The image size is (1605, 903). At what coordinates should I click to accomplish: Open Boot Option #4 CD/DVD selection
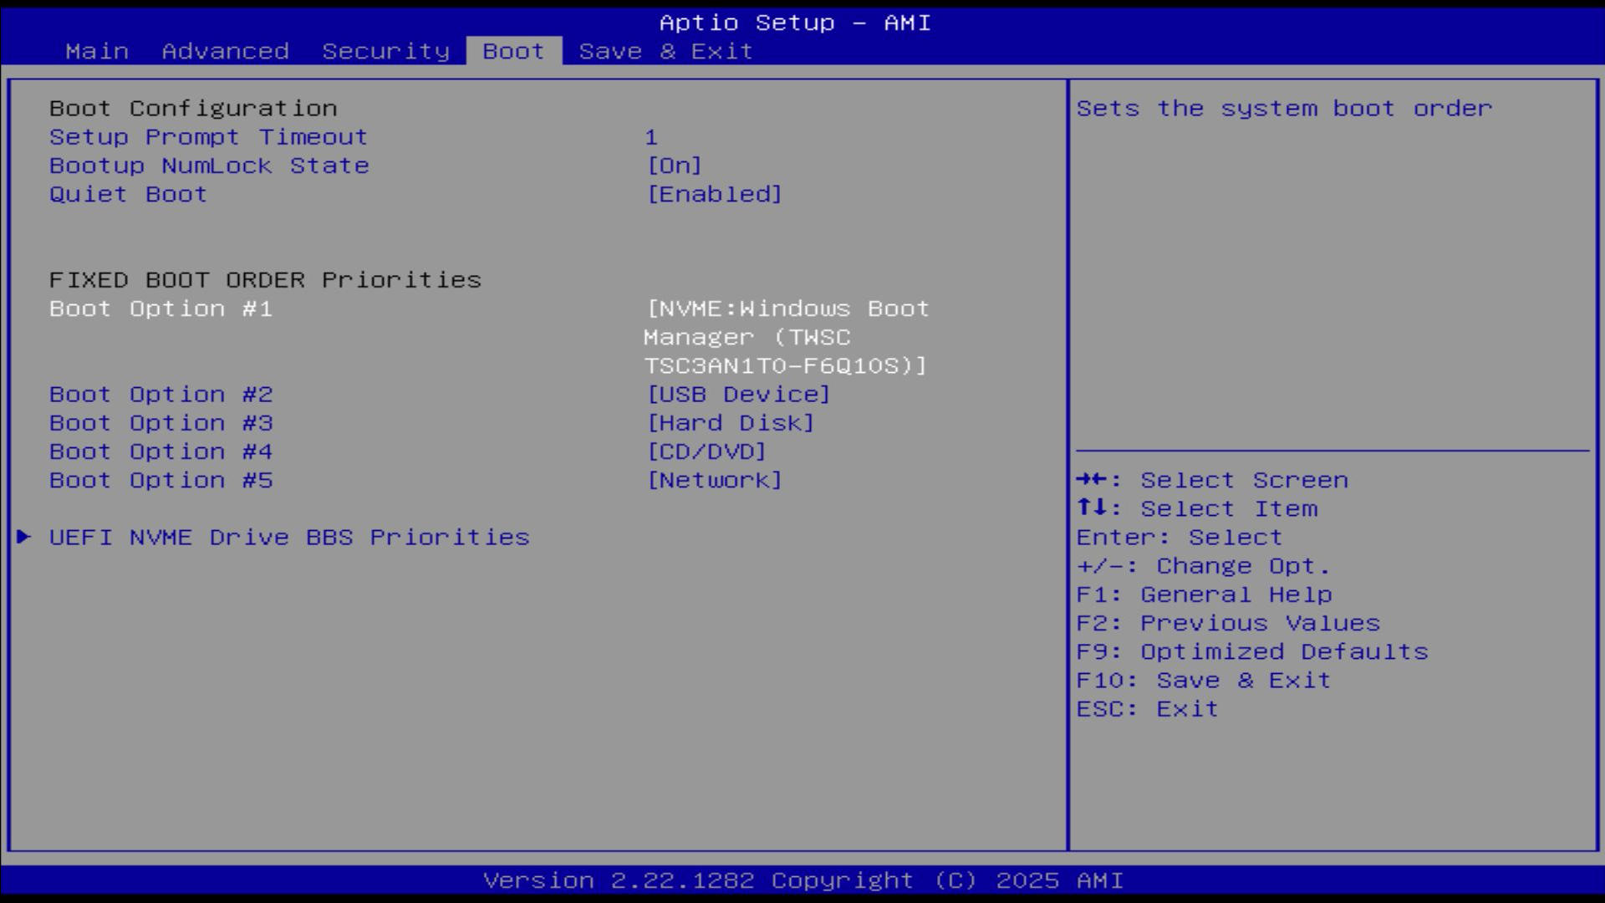pyautogui.click(x=706, y=451)
